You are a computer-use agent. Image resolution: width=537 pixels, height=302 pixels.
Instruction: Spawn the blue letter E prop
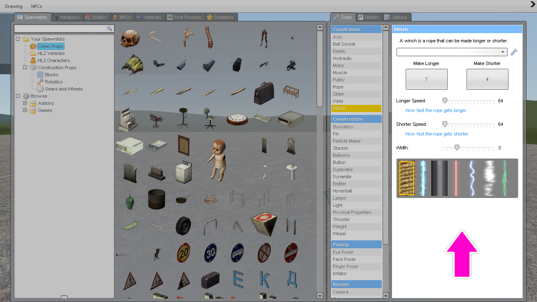pos(238,280)
